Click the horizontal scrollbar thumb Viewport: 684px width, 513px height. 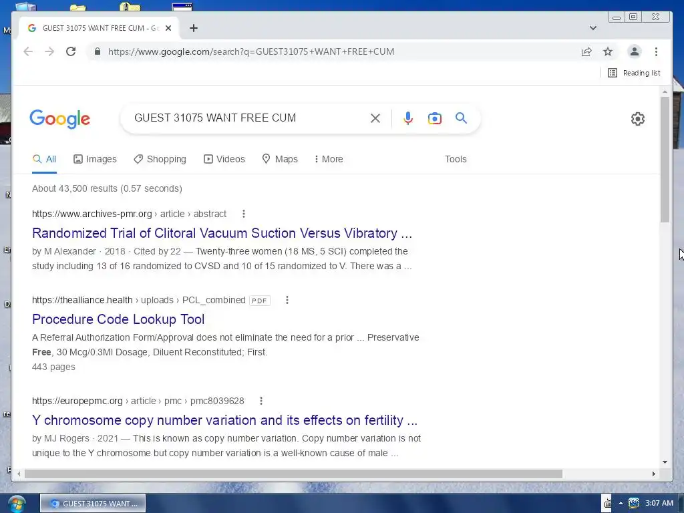293,474
